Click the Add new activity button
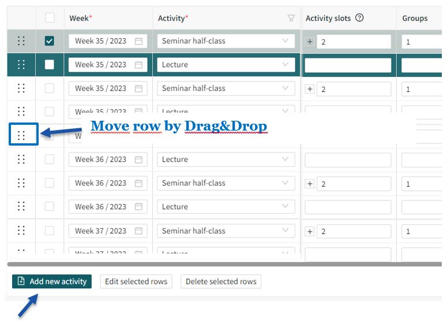The width and height of the screenshot is (447, 323). (x=52, y=281)
